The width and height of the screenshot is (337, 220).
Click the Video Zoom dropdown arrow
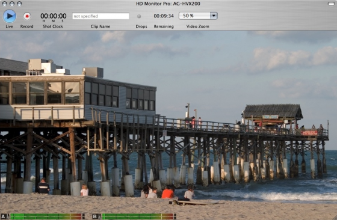[214, 16]
